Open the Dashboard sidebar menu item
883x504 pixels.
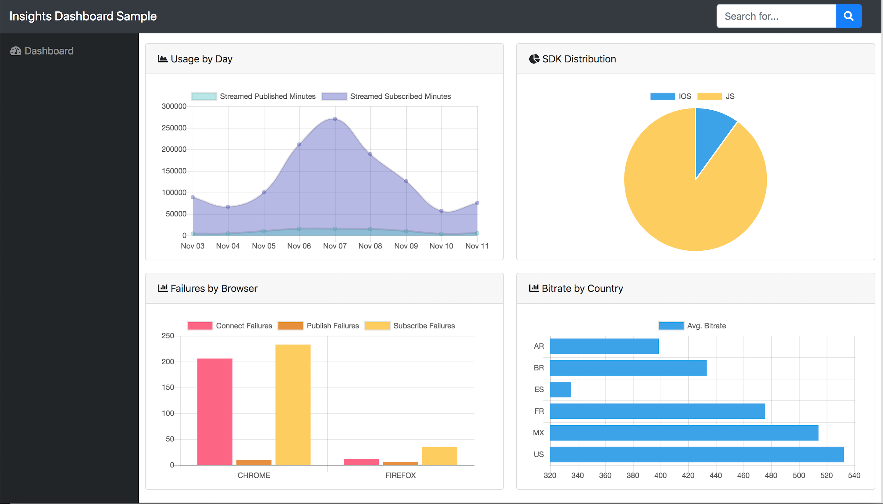[x=49, y=51]
